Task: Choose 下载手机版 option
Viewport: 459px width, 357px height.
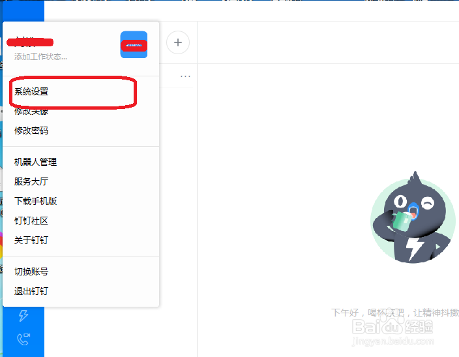Action: click(35, 202)
